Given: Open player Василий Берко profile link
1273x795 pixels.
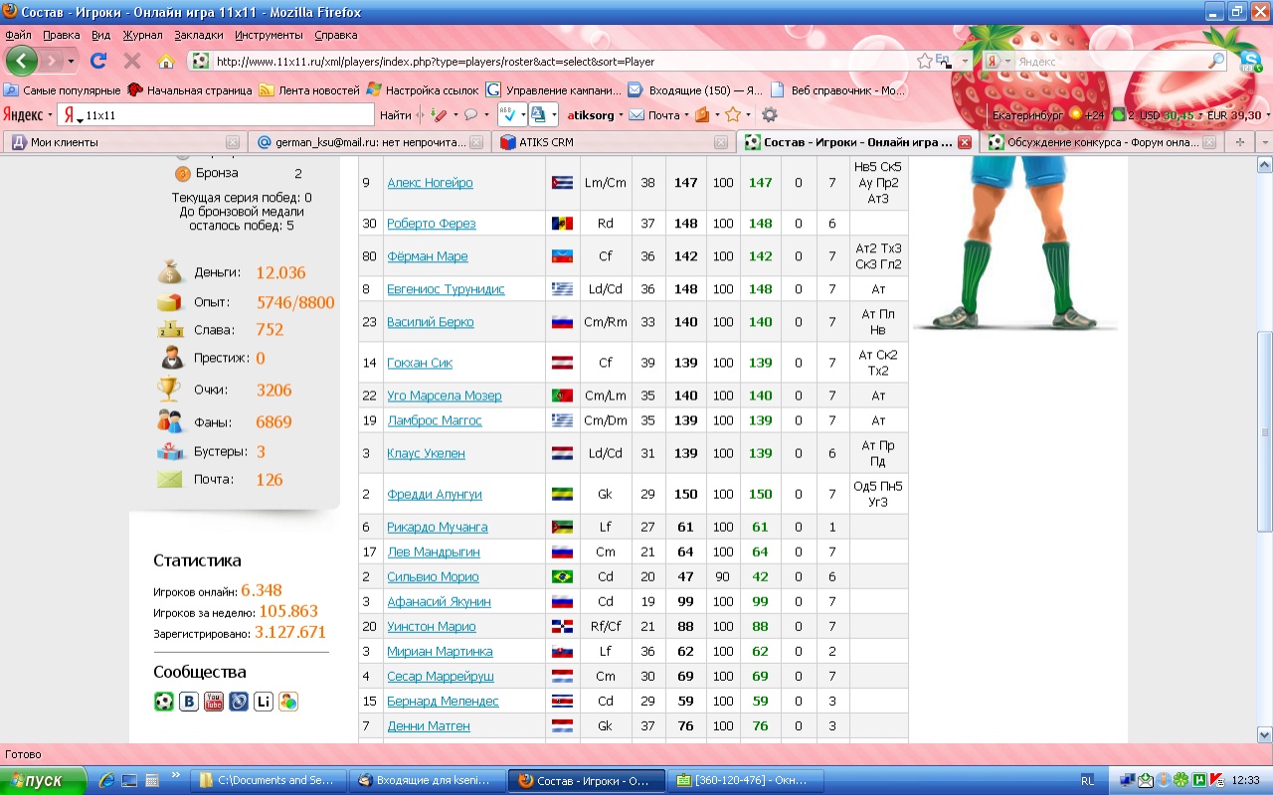Looking at the screenshot, I should coord(430,322).
